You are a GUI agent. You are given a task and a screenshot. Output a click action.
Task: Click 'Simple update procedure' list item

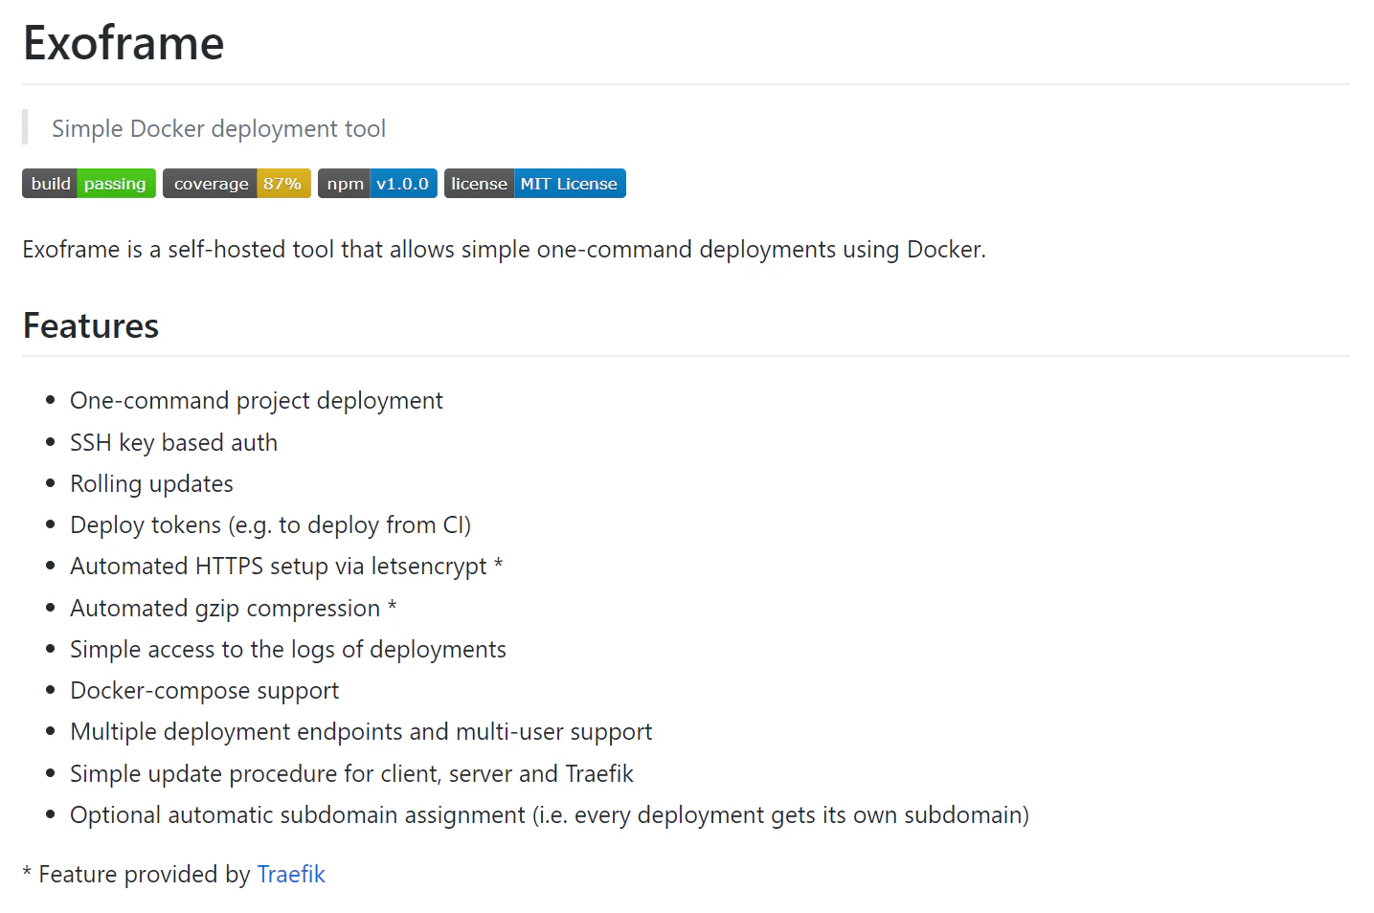pos(351,773)
